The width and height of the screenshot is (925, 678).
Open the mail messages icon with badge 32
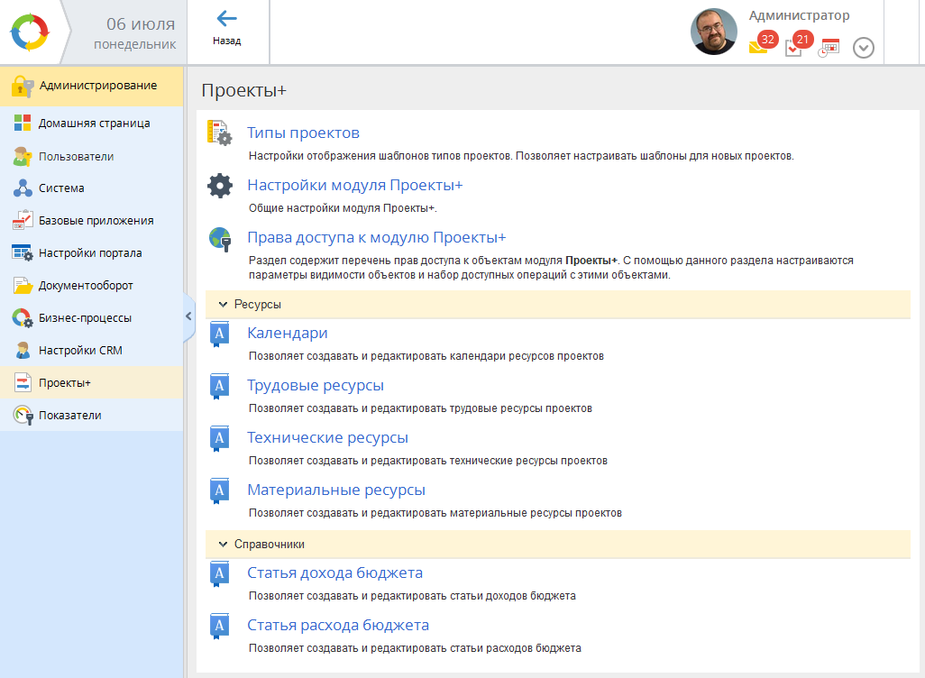pos(759,47)
